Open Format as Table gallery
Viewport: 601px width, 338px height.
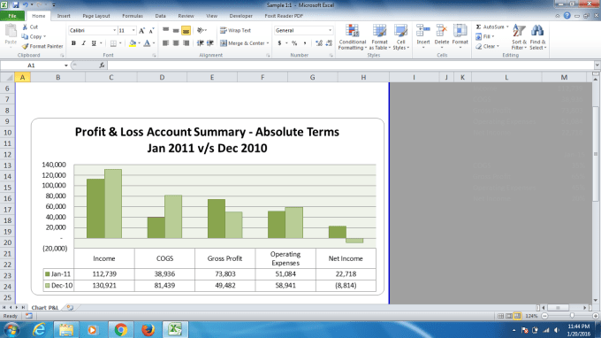pyautogui.click(x=379, y=37)
